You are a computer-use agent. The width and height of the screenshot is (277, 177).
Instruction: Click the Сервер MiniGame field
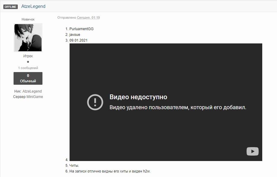(28, 97)
